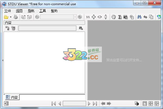This screenshot has width=163, height=109.
Task: Click the zoom in plus button
Action: pos(80,17)
